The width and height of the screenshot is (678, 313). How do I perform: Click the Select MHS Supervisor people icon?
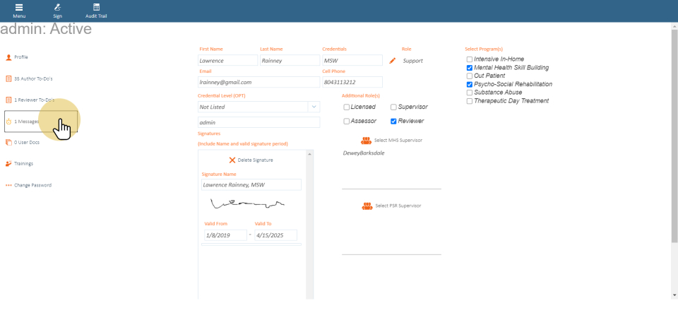[x=367, y=141]
